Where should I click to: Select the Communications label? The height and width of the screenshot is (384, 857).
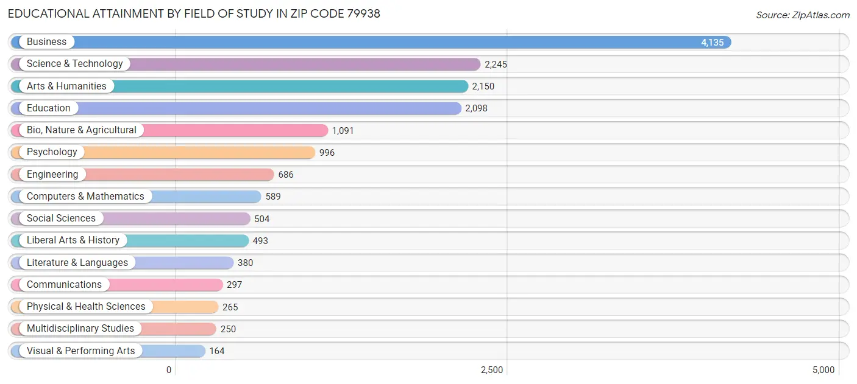(x=64, y=285)
